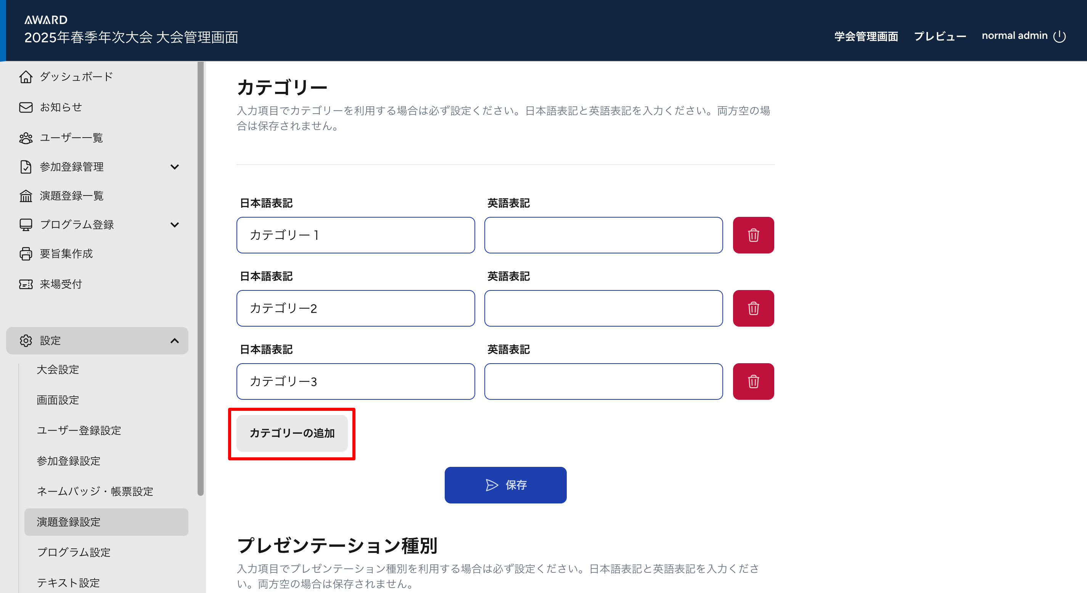Open the 学会管理画面 link

click(x=866, y=36)
